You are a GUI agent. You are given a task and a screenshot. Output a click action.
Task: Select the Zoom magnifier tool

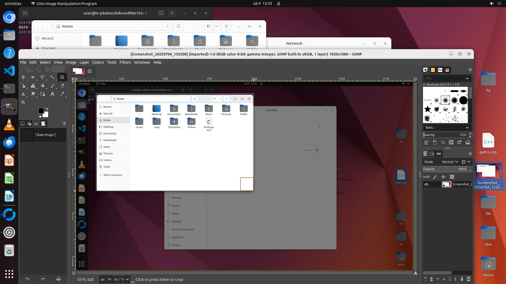pyautogui.click(x=23, y=102)
